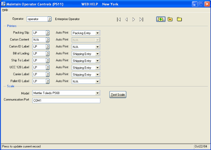Click the application icon in the title bar
The image size is (211, 150).
tap(3, 4)
